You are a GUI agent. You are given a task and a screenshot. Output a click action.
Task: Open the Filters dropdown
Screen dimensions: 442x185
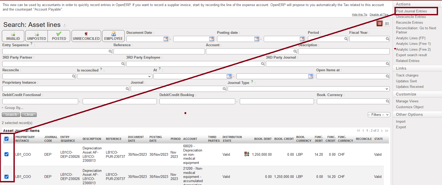coord(379,115)
